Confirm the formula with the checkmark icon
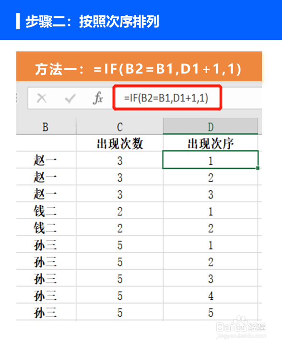This screenshot has width=282, height=346. click(70, 99)
